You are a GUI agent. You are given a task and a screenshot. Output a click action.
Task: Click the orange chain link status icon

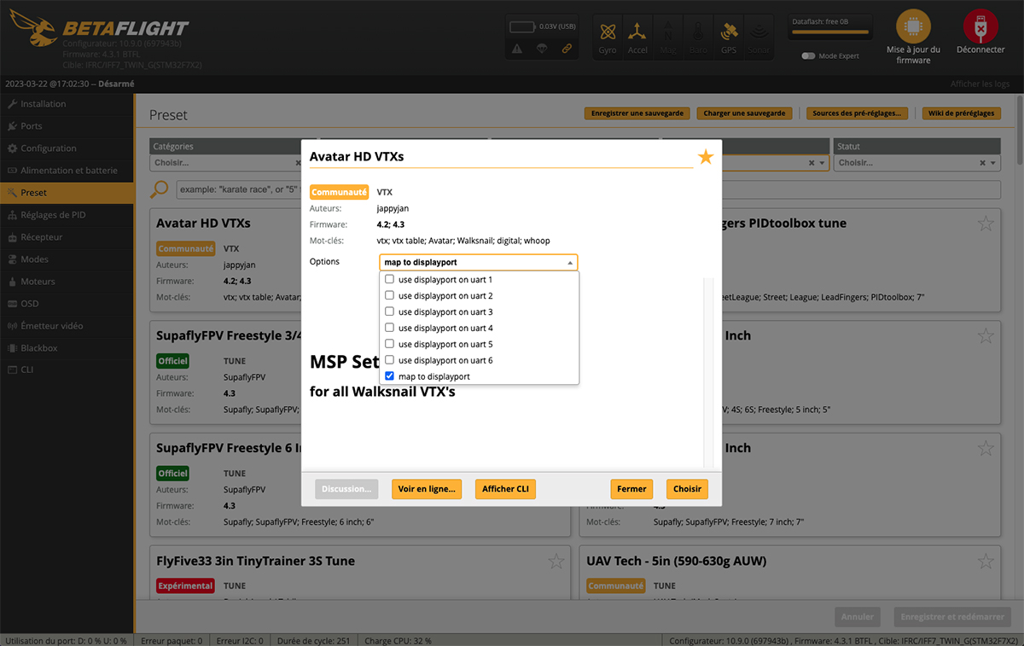[567, 49]
